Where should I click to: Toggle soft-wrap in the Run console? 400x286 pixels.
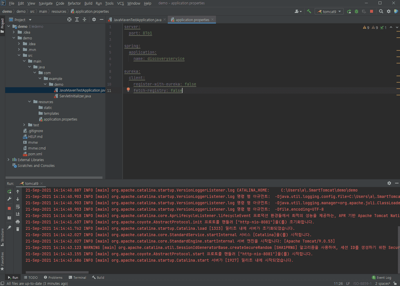click(x=18, y=207)
